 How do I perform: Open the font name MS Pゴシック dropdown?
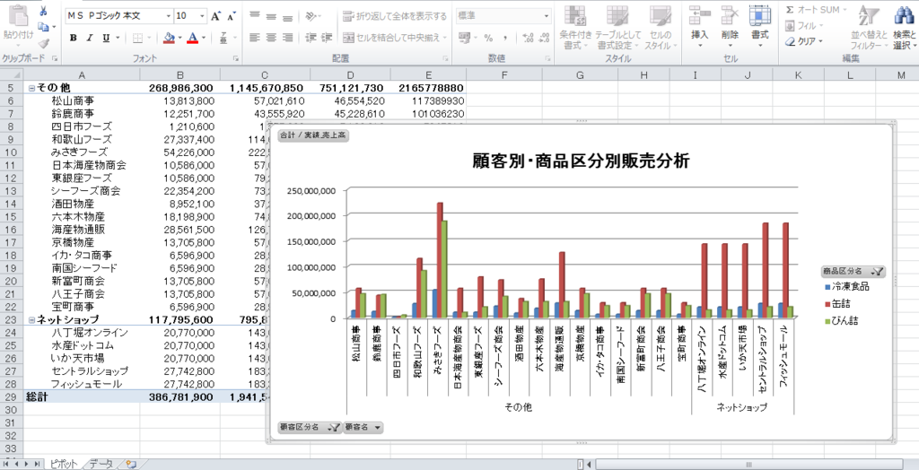click(x=169, y=16)
